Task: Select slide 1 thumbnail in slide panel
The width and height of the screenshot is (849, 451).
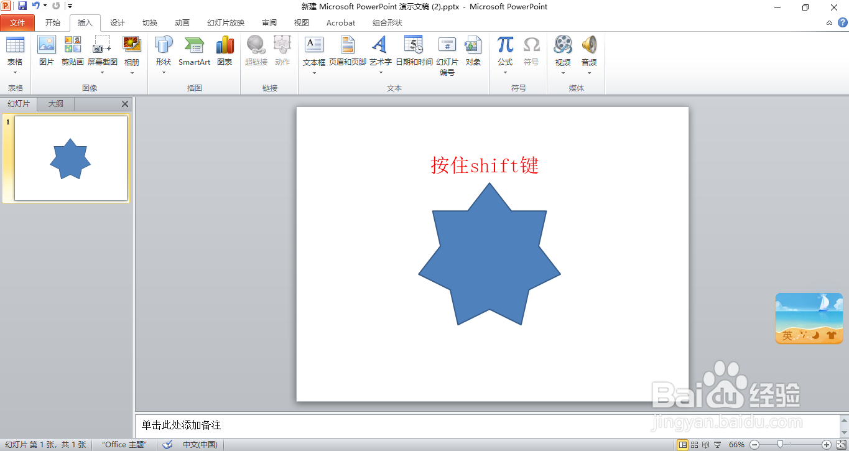Action: [70, 159]
